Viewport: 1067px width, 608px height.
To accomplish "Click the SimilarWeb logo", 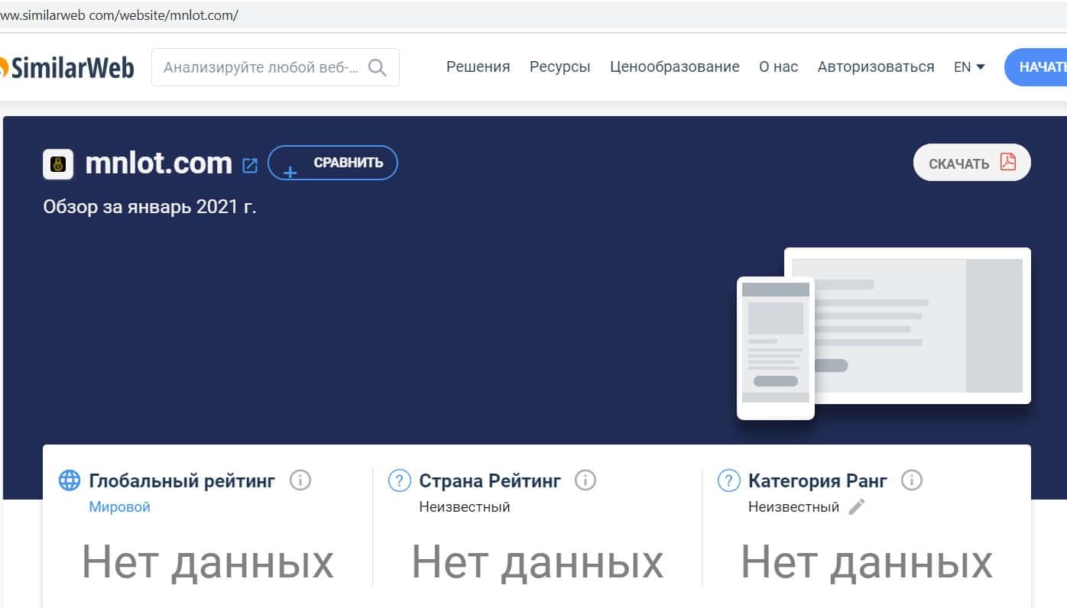I will [67, 67].
